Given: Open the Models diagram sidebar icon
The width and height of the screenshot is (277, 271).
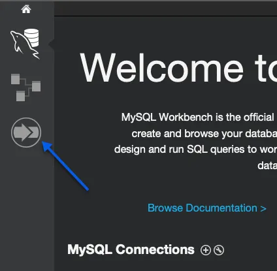Looking at the screenshot, I should [x=25, y=88].
